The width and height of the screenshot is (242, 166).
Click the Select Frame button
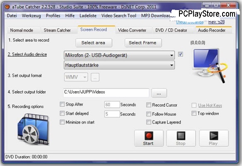tap(143, 43)
